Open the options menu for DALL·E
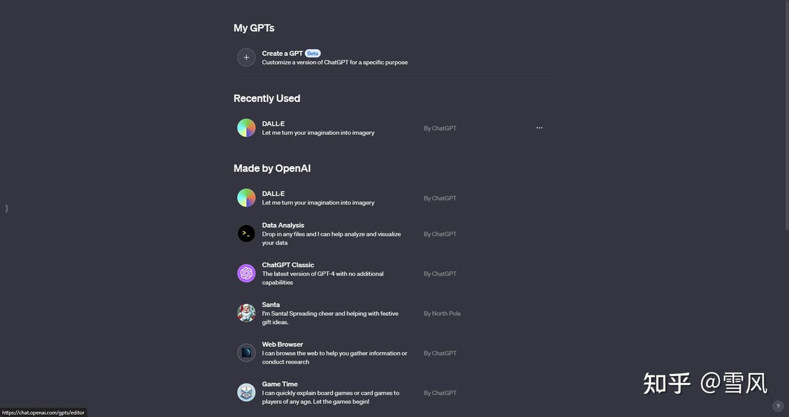789x417 pixels. [x=539, y=128]
